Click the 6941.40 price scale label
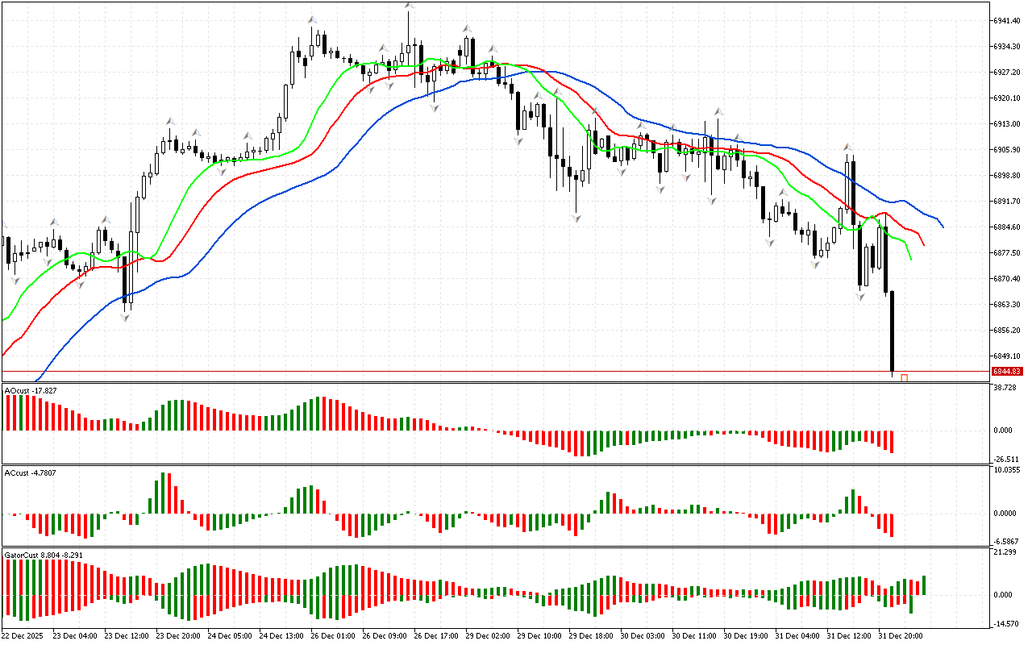Viewport: 1032px width, 645px height. point(1007,20)
